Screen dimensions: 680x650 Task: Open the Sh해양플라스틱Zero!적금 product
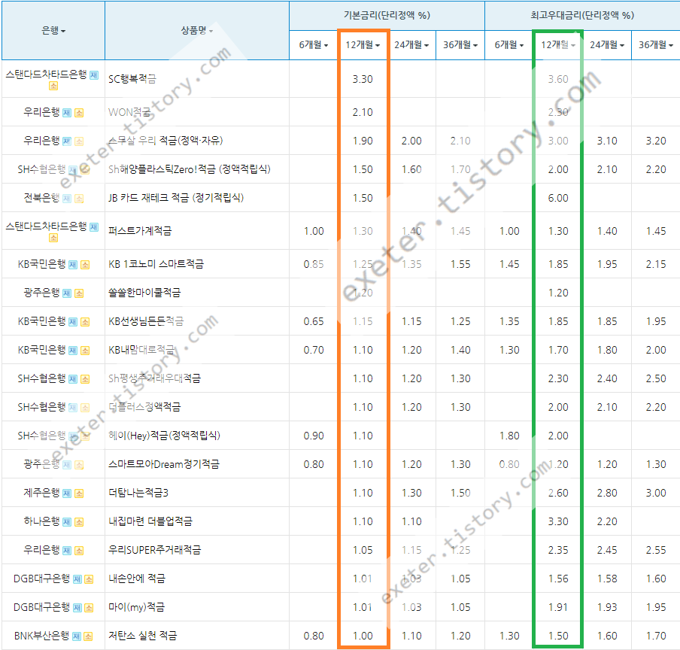click(x=189, y=169)
